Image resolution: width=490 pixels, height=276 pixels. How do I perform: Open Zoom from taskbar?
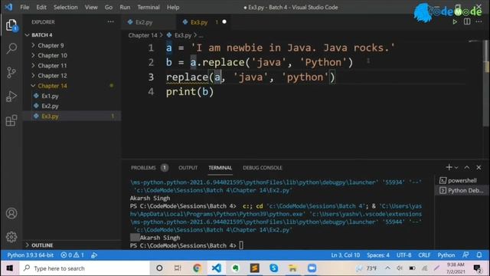point(312,268)
